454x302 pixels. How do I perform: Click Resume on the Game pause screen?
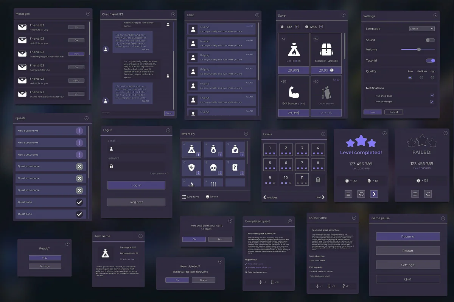(x=407, y=236)
